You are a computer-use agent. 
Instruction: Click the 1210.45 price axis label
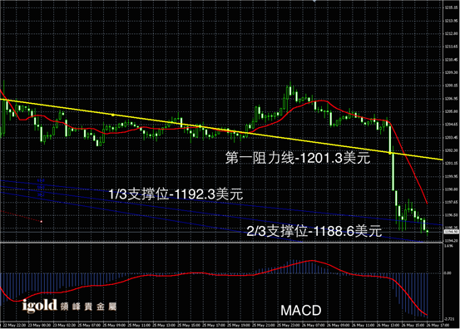pos(452,60)
